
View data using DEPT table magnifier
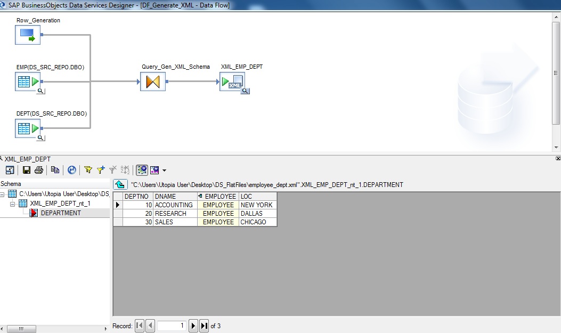[x=41, y=137]
